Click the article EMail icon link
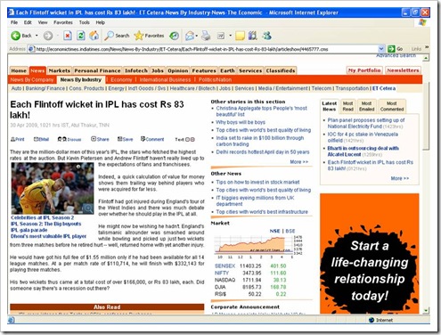The height and width of the screenshot is (335, 441). pos(41,139)
